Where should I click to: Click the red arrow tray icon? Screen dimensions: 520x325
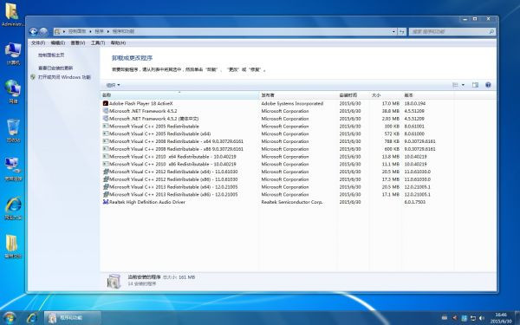tap(454, 318)
